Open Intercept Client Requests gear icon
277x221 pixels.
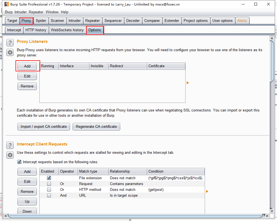10,155
